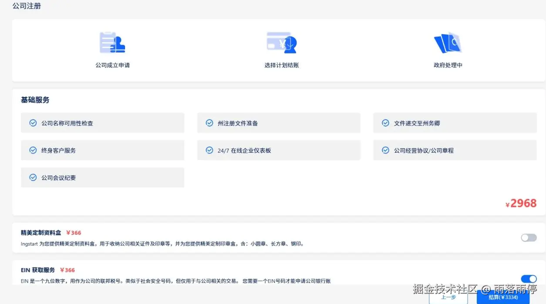Click the 精美定制资料盒 option title
Screen dimensions: 546x304
(41, 233)
